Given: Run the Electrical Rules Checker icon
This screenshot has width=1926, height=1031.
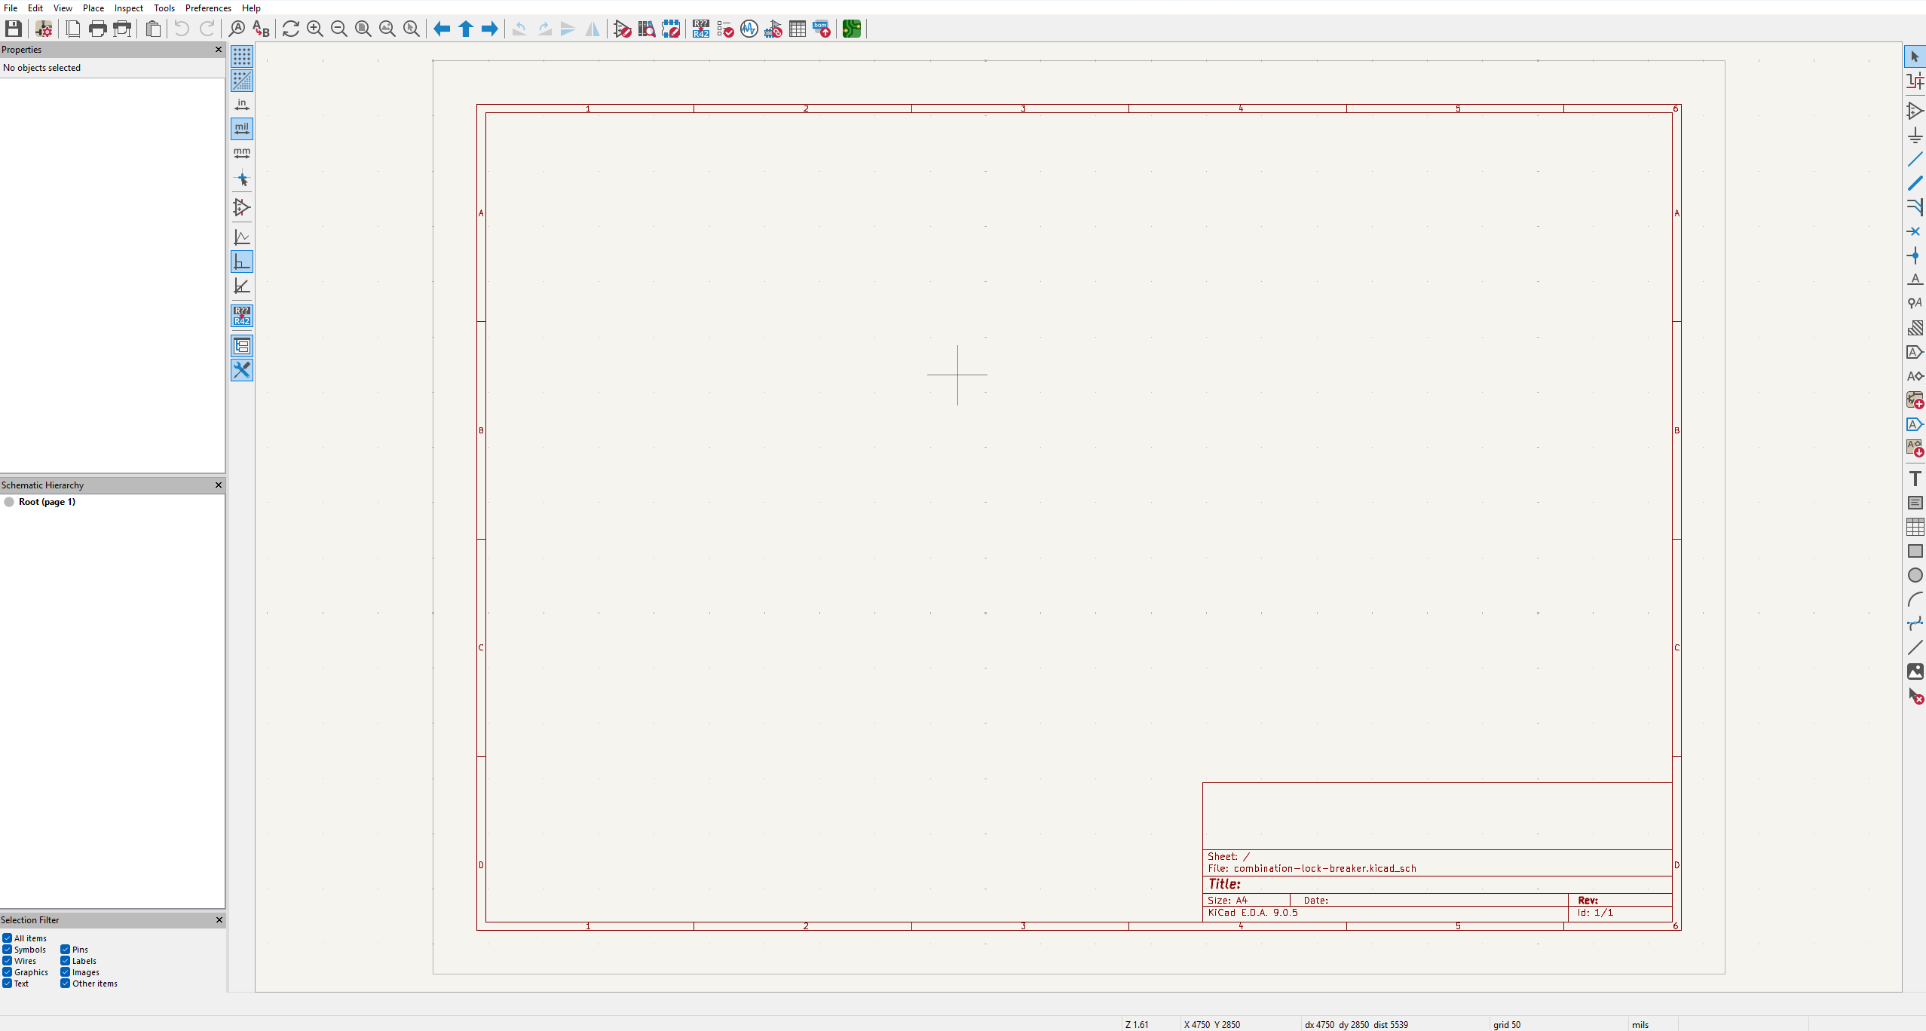Looking at the screenshot, I should point(725,29).
